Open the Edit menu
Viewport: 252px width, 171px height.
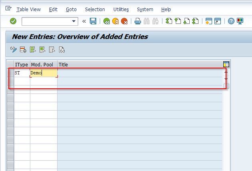click(x=53, y=10)
